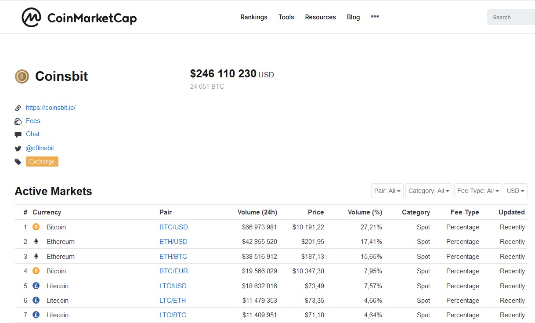Image resolution: width=535 pixels, height=323 pixels.
Task: Click the $187,13 price cell
Action: point(313,257)
